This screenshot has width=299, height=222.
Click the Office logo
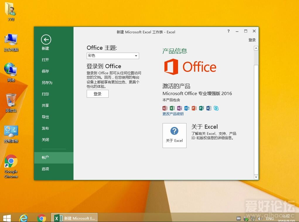coord(190,67)
